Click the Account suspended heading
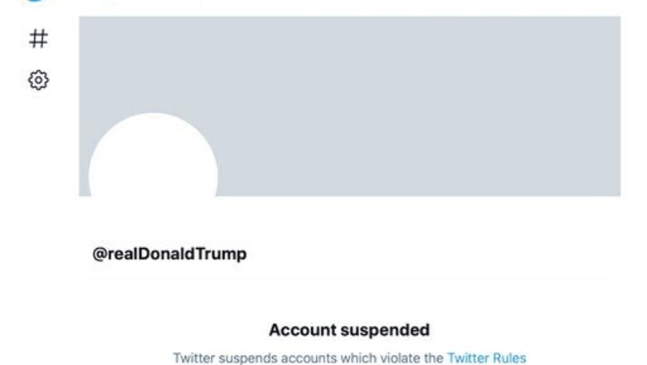This screenshot has width=647, height=365. click(x=349, y=330)
